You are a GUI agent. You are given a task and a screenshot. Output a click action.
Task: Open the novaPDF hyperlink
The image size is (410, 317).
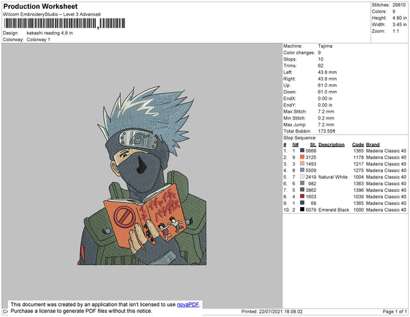pyautogui.click(x=188, y=305)
